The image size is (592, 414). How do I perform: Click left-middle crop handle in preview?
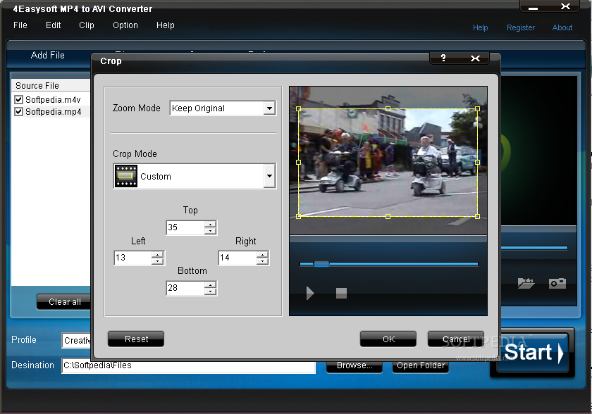click(x=299, y=162)
